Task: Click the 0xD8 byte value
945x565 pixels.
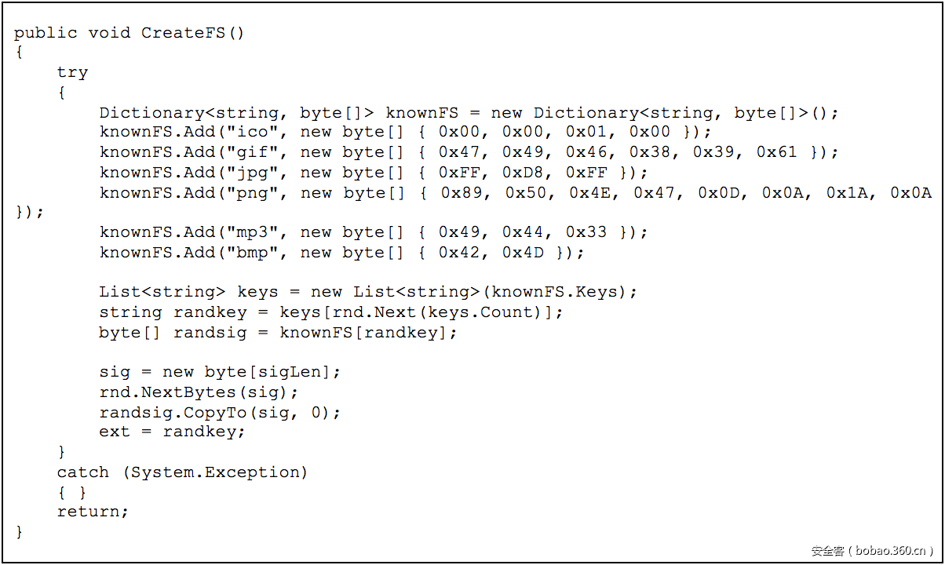Action: coord(523,173)
